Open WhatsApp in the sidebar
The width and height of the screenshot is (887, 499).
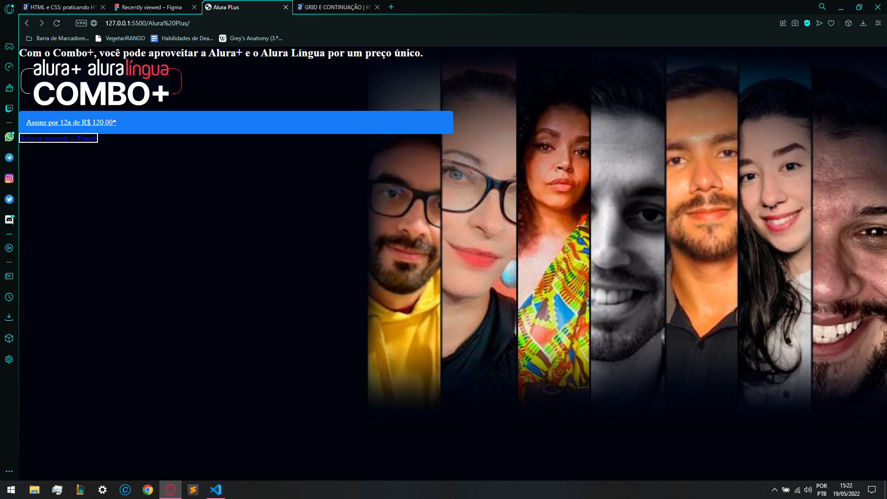click(9, 137)
